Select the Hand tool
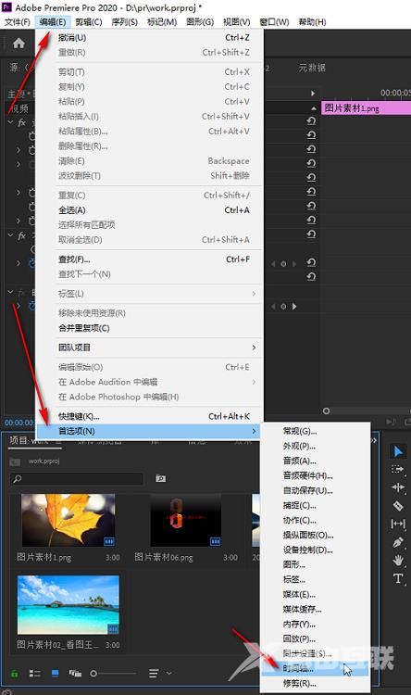Viewport: 411px width, 695px height. pyautogui.click(x=398, y=560)
